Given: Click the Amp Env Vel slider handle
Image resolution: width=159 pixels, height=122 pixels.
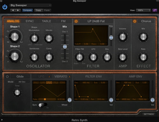Looking at the screenshot, I should coord(153,100).
